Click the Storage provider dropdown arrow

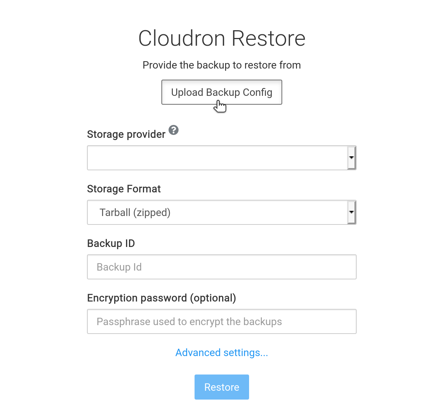(352, 158)
